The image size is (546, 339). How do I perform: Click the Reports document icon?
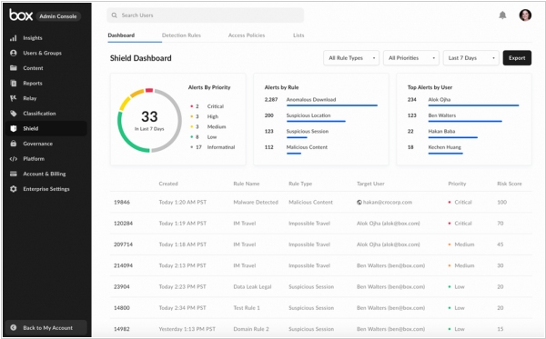pos(14,83)
